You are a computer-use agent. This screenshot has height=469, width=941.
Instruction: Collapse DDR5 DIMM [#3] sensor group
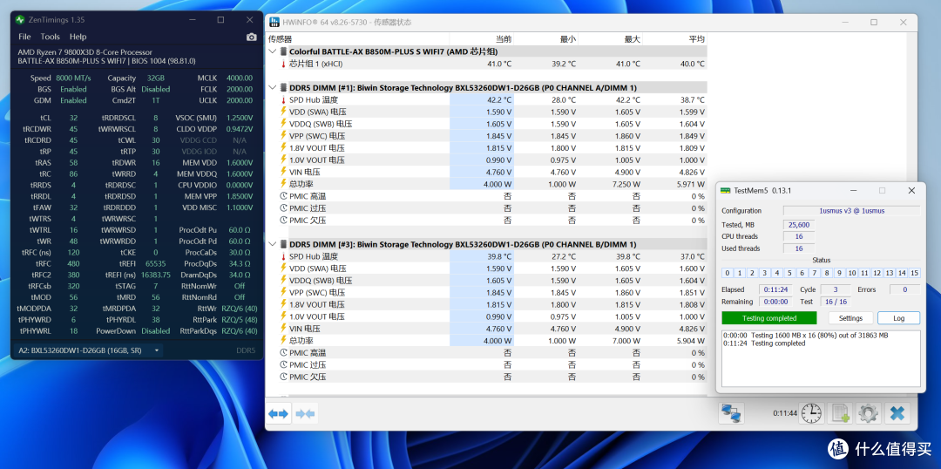point(273,244)
